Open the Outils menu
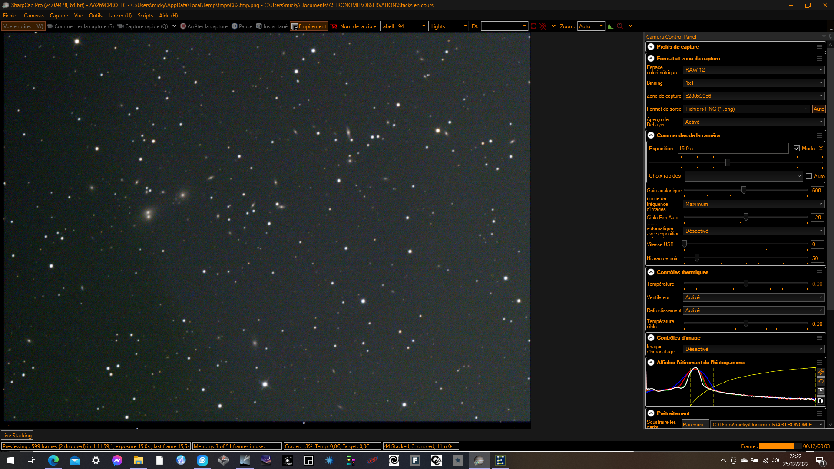Image resolution: width=834 pixels, height=469 pixels. [x=96, y=16]
